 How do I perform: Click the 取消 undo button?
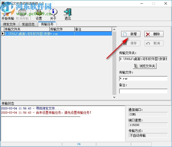point(154,43)
